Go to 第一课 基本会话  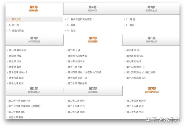point(17,50)
